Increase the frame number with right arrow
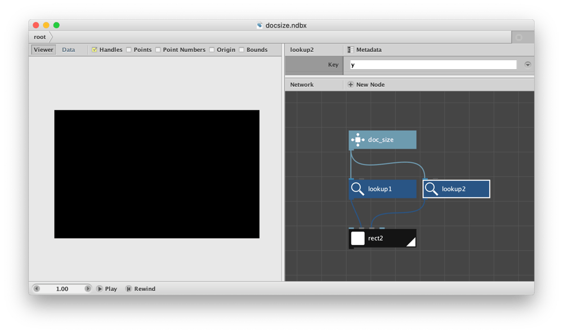Viewport: 563px width, 333px height. pos(88,289)
